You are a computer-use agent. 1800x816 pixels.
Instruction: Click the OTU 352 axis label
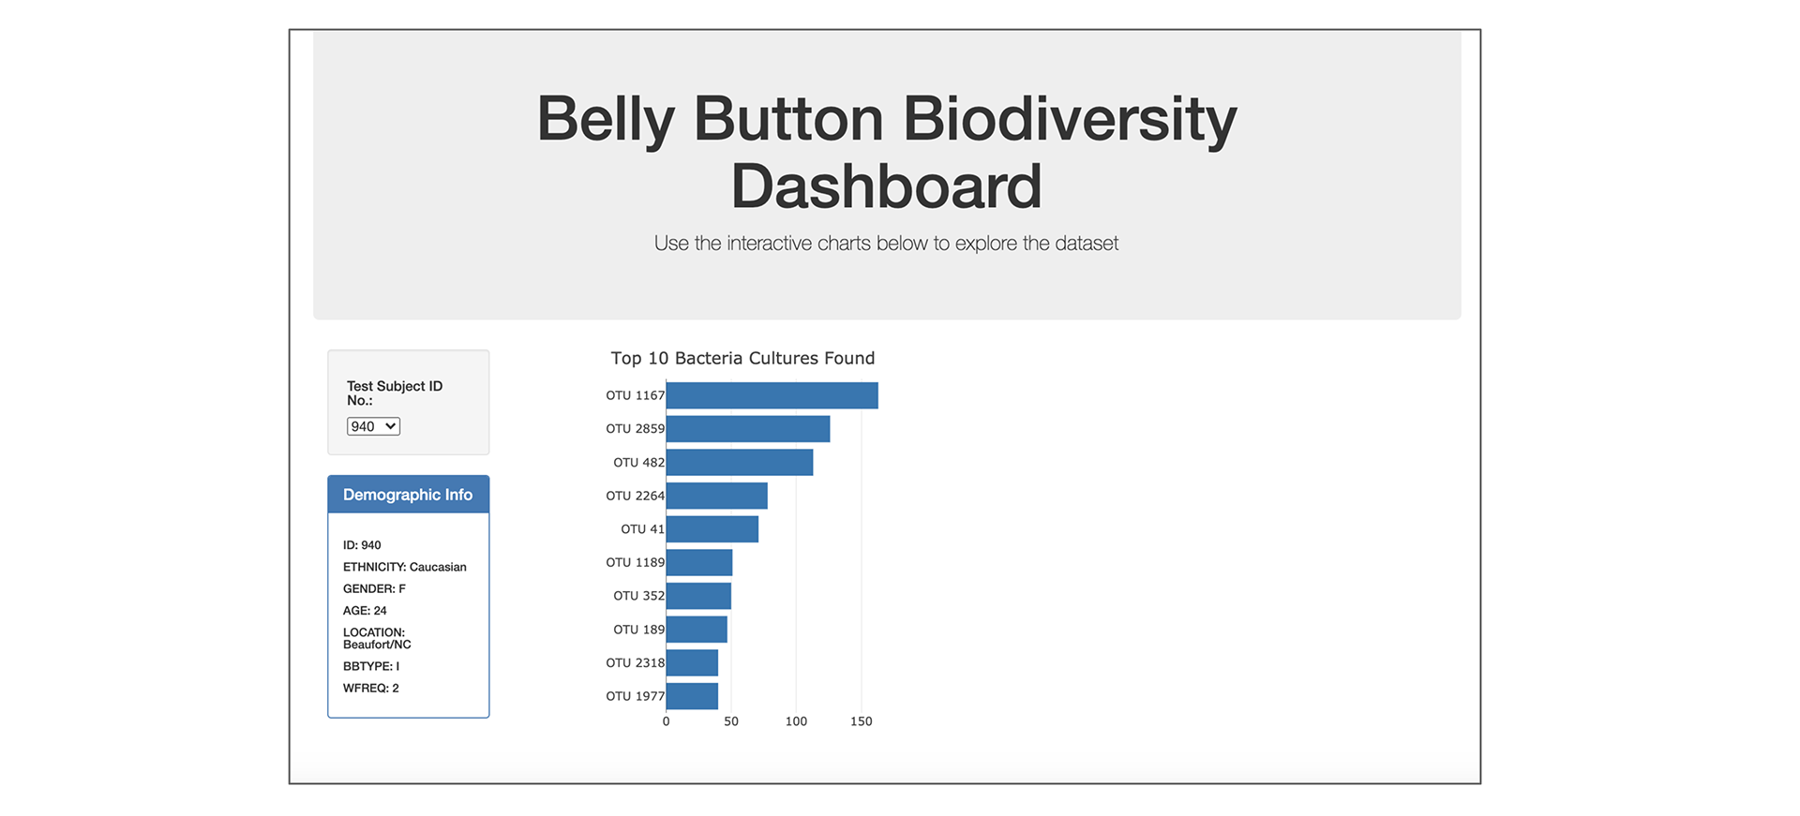(x=640, y=596)
